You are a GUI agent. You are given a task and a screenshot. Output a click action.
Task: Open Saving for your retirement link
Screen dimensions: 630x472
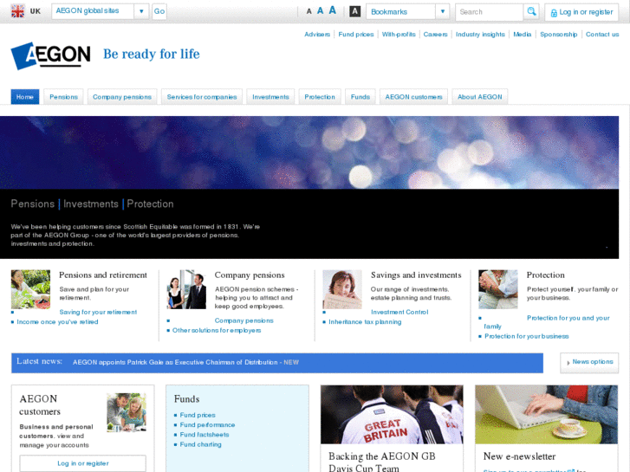[98, 312]
